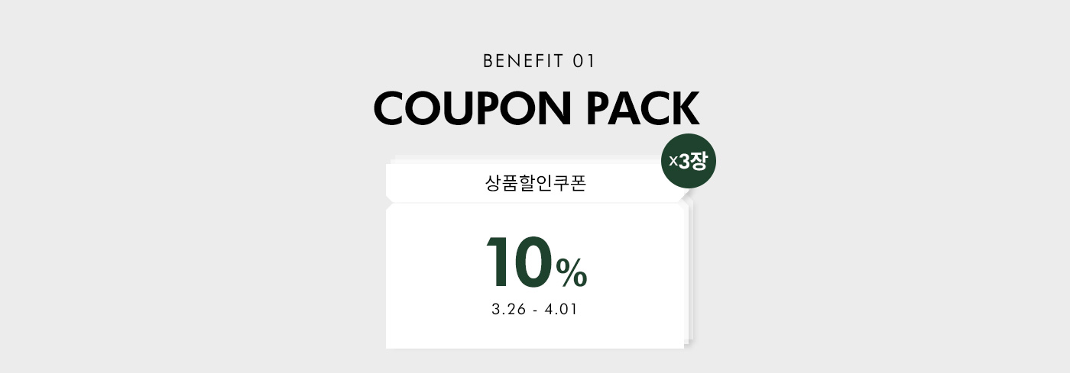Image resolution: width=1070 pixels, height=373 pixels.
Task: Click the BENEFIT 01 label
Action: tap(539, 62)
